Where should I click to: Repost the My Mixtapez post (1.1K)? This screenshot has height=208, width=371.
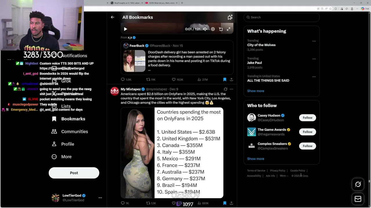click(x=151, y=203)
